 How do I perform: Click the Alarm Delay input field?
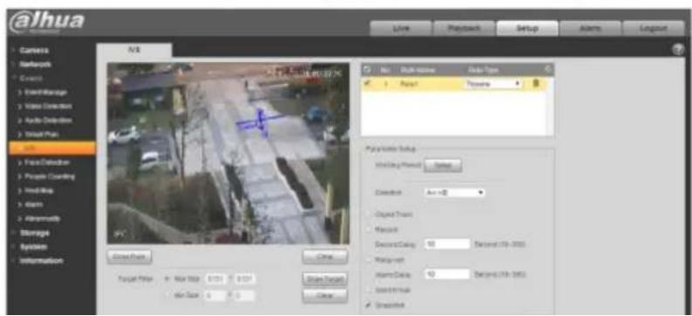[447, 274]
